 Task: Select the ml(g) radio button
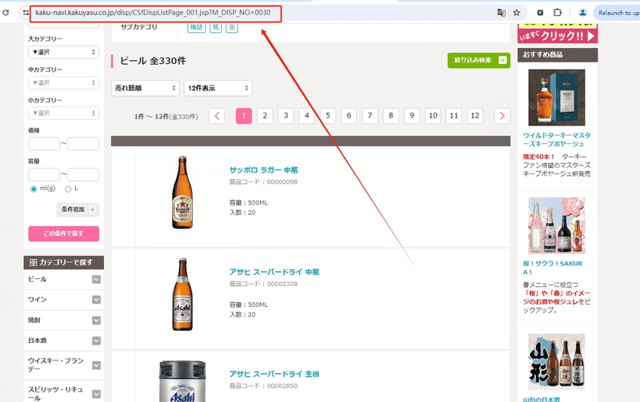pos(34,189)
